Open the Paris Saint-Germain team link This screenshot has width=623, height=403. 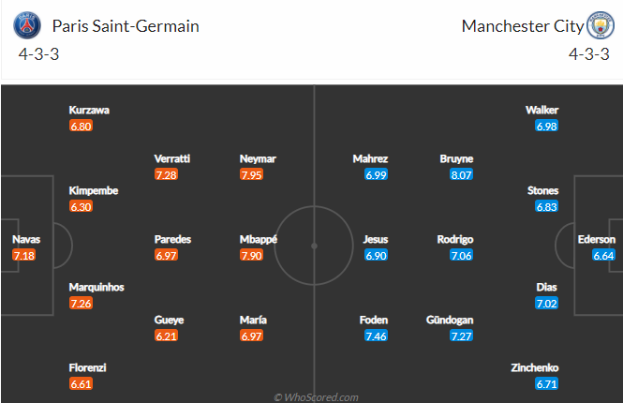pyautogui.click(x=126, y=26)
